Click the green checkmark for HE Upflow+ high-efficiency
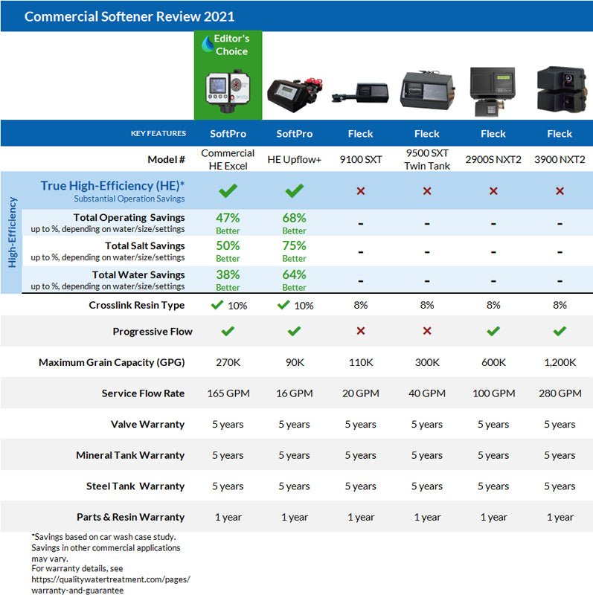Image resolution: width=593 pixels, height=595 pixels. click(x=294, y=191)
